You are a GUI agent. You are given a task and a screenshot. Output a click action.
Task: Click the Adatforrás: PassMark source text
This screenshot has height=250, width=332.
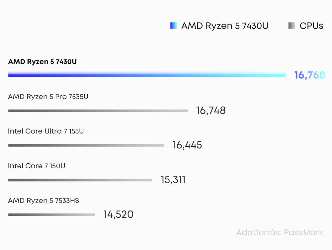[280, 232]
